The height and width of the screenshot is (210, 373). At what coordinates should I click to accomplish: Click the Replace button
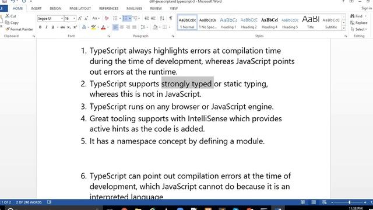coord(359,23)
